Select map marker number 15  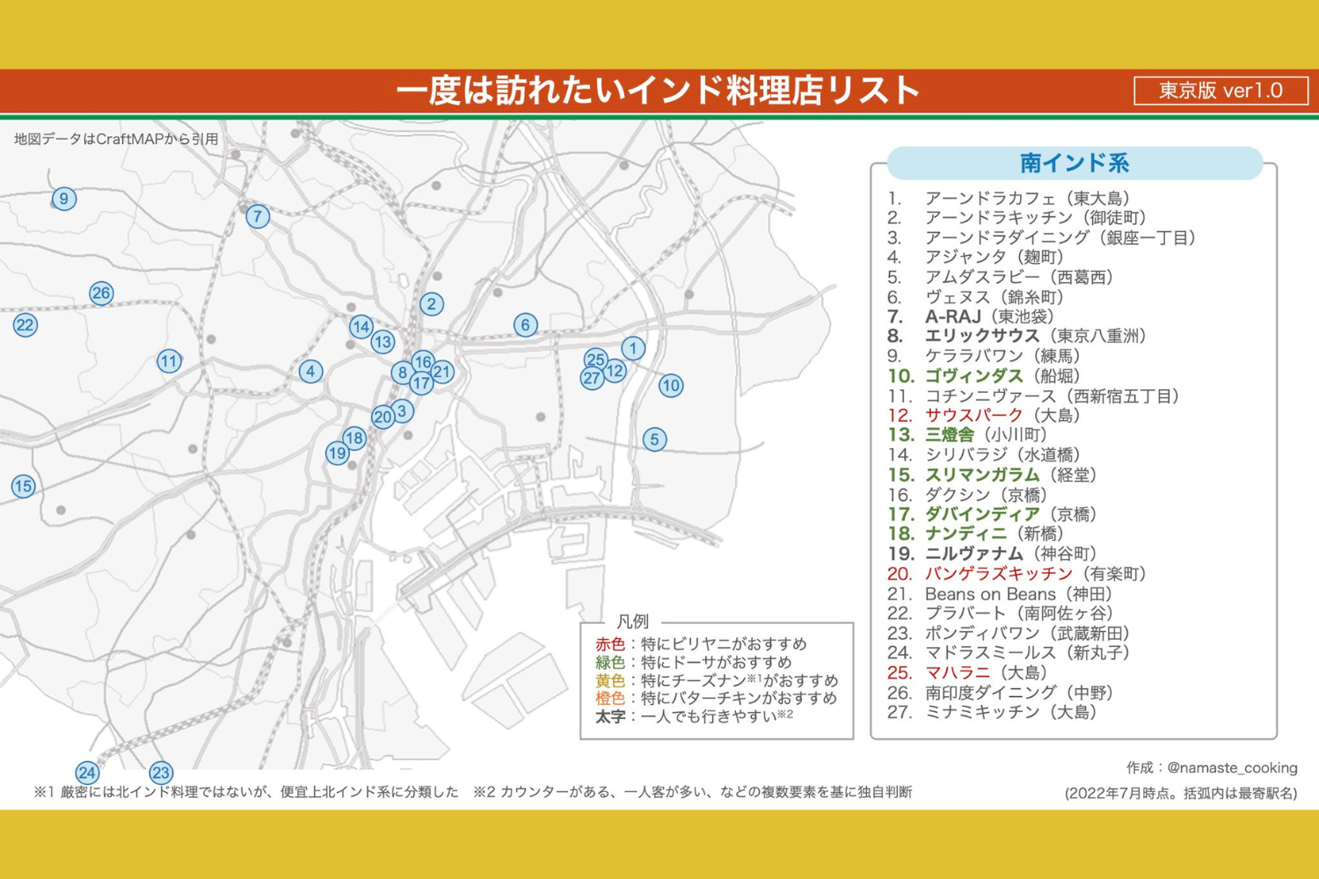[24, 486]
